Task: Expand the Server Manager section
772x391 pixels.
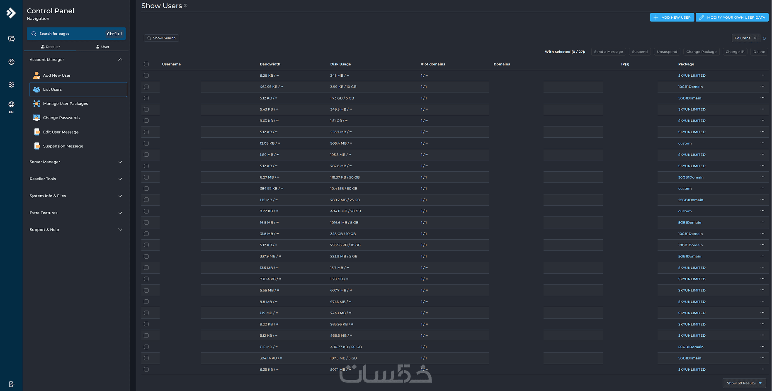Action: tap(77, 162)
